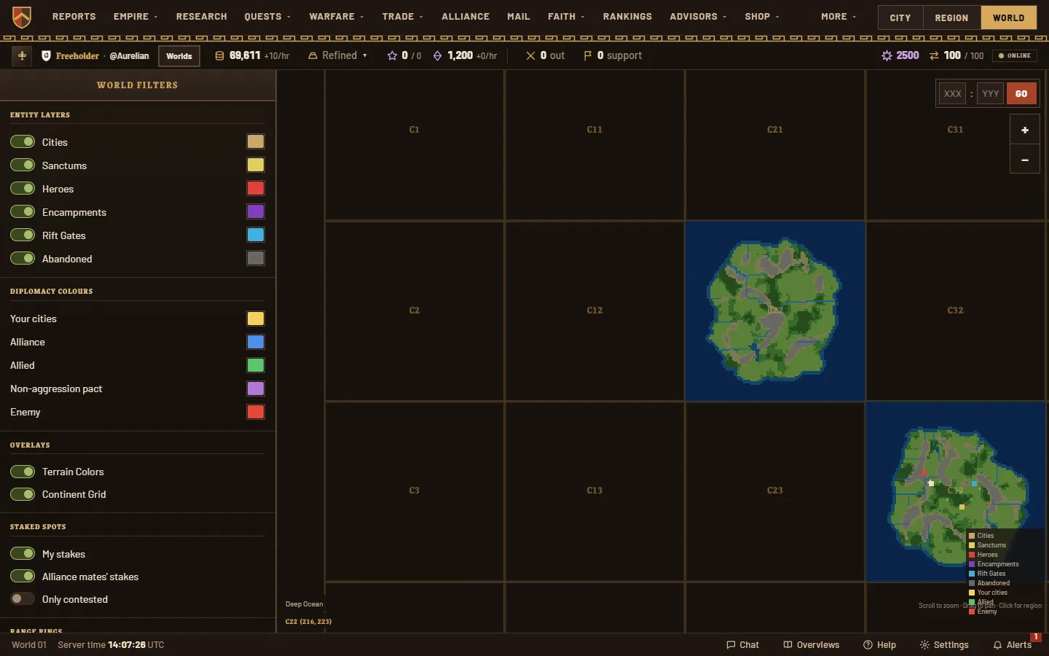This screenshot has width=1049, height=656.
Task: Click the gear icon beside 2500
Action: pos(887,55)
